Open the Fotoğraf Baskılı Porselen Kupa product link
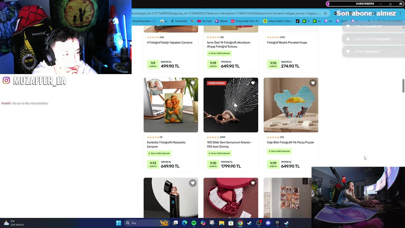The image size is (405, 228). point(287,42)
